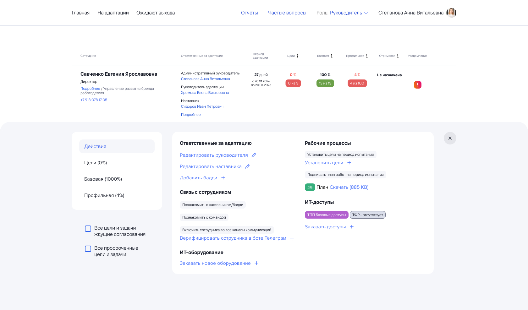Image resolution: width=528 pixels, height=310 pixels.
Task: Close the actions panel with X button
Action: 450,138
